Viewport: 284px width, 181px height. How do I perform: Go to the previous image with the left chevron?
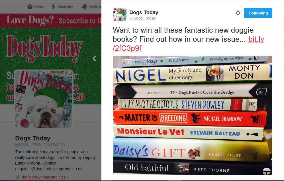coord(94,58)
